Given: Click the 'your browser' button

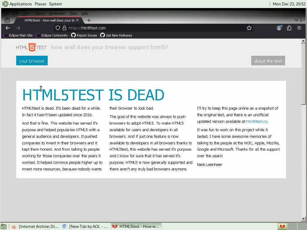Looking at the screenshot, I should [x=32, y=60].
